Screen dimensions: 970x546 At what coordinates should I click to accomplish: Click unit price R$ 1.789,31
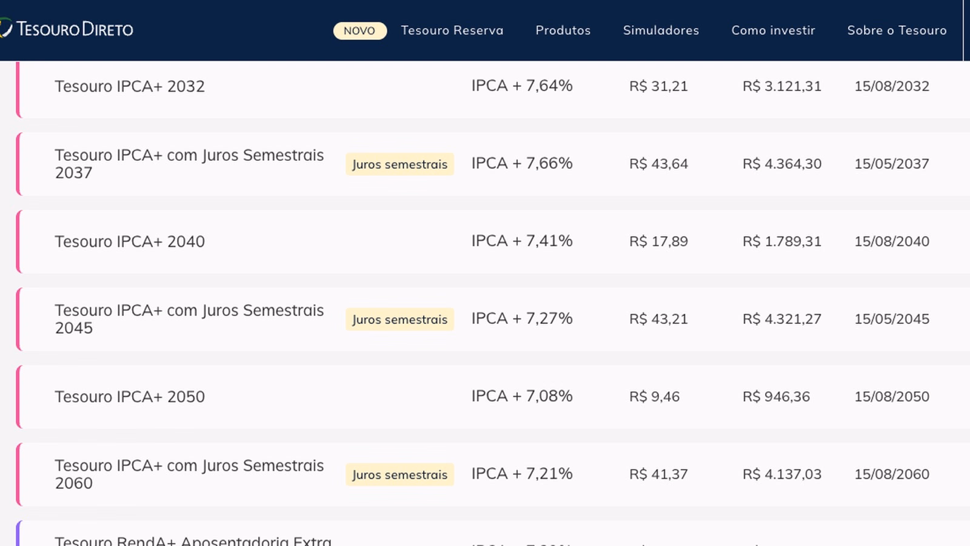pyautogui.click(x=782, y=241)
